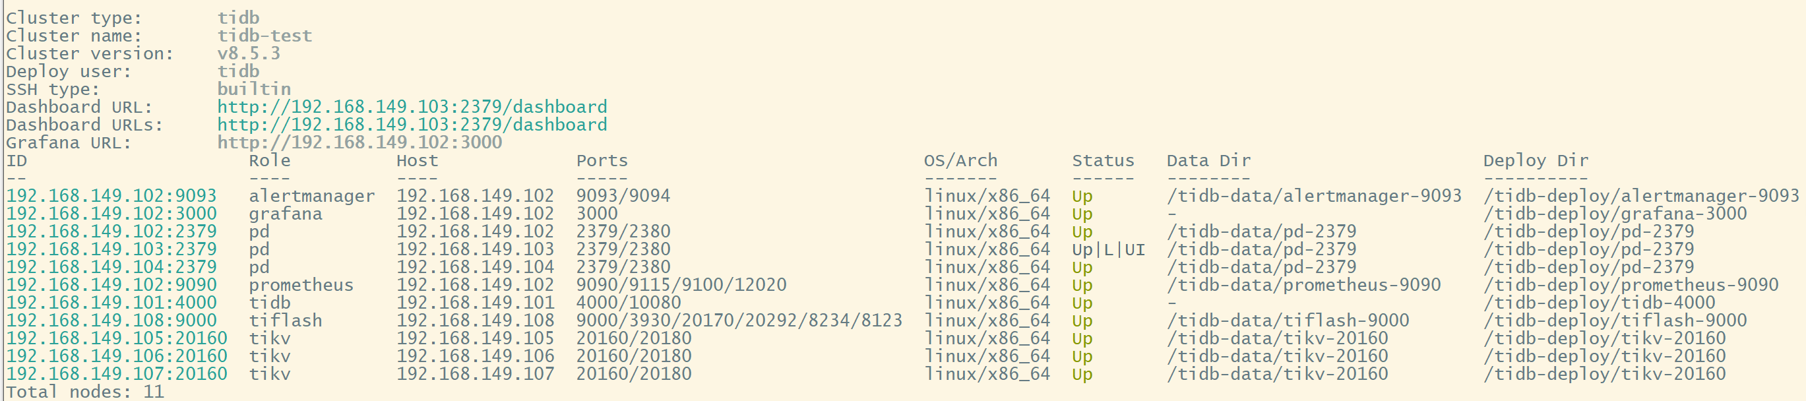Click the /tidb-deploy/grafana-3000 deploy directory path

pyautogui.click(x=1615, y=214)
